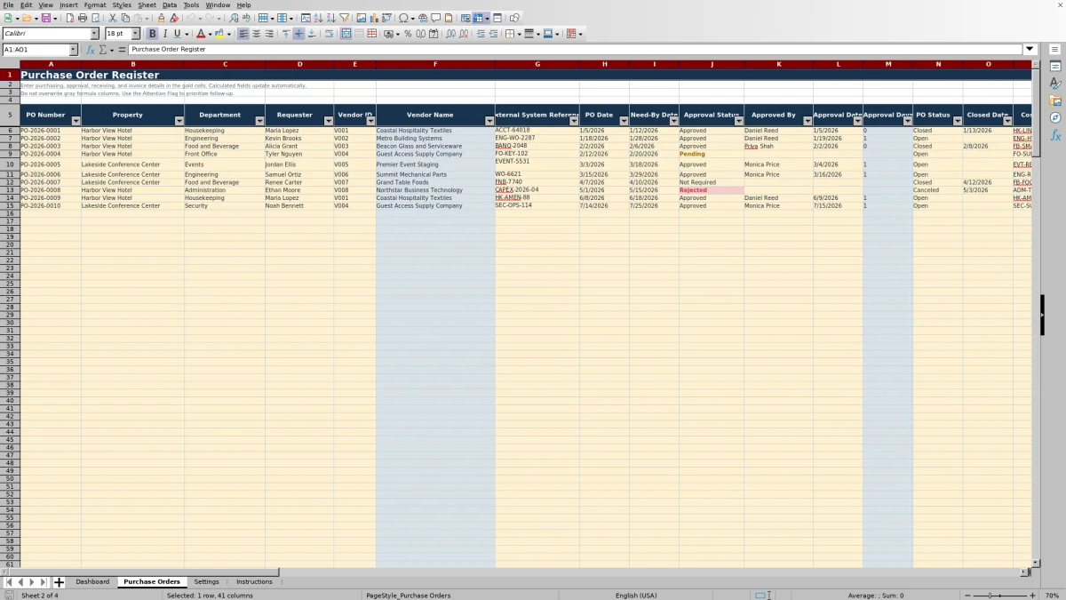1066x600 pixels.
Task: Click column header F
Action: (x=435, y=64)
